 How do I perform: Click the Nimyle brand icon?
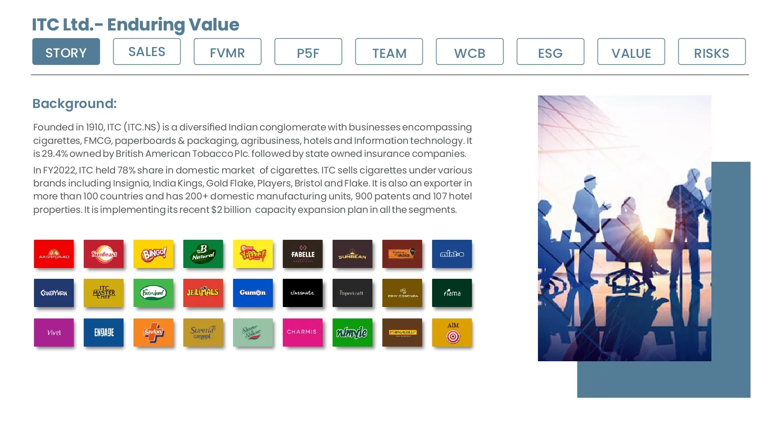[x=352, y=333]
